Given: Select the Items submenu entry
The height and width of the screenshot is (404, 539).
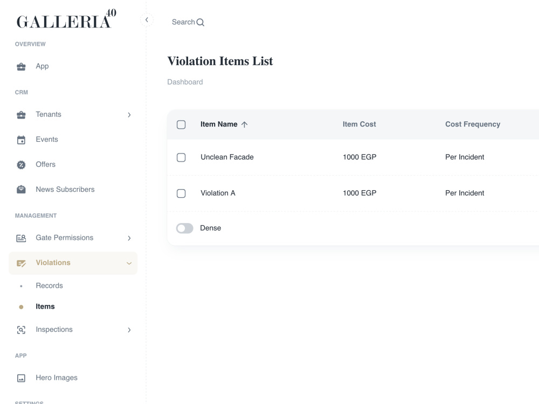Looking at the screenshot, I should coord(73,307).
